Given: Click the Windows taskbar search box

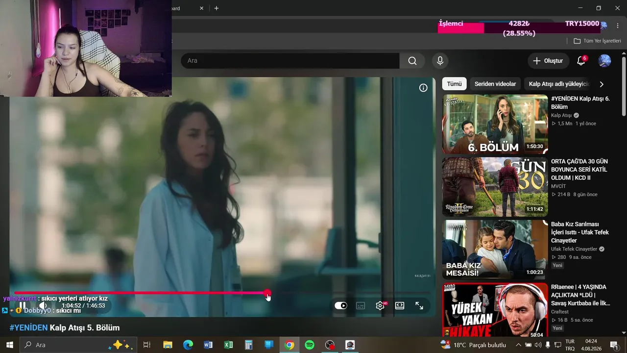Looking at the screenshot, I should [78, 345].
